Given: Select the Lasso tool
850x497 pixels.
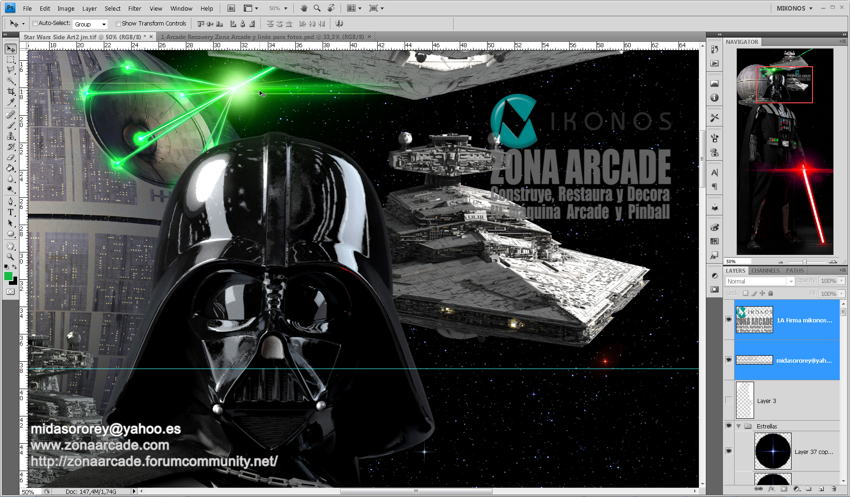Looking at the screenshot, I should tap(10, 70).
